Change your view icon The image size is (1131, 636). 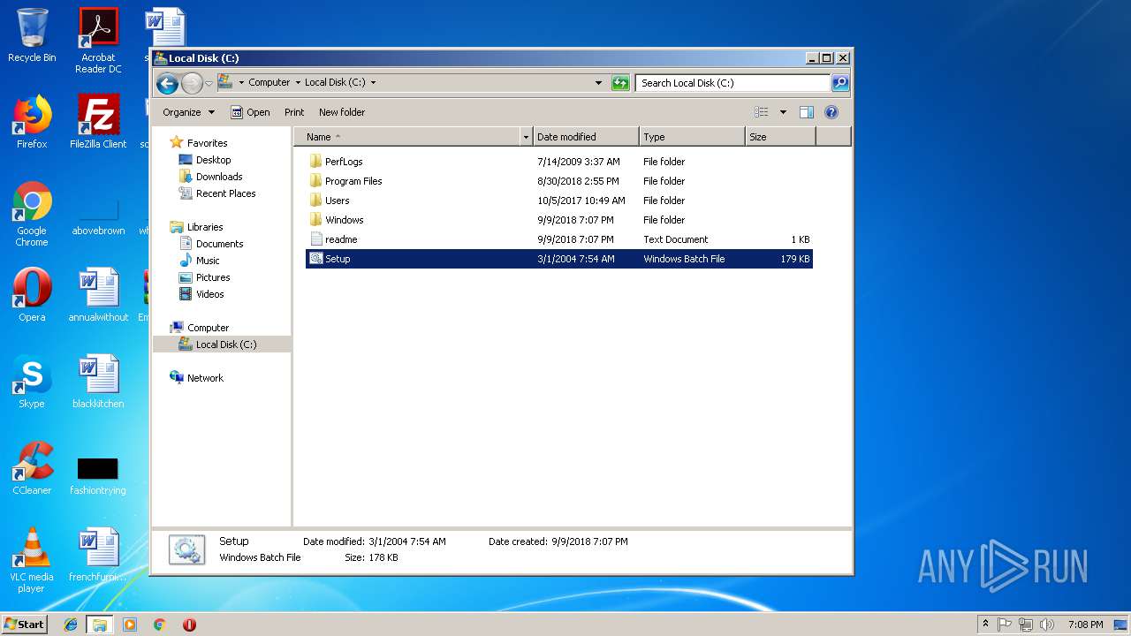(x=761, y=112)
